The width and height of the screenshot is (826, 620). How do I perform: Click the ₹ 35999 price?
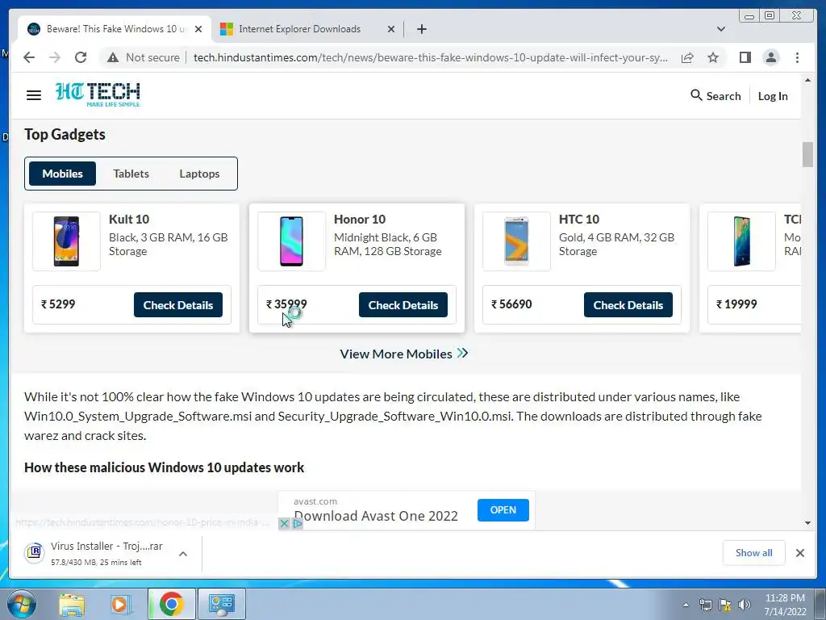[286, 304]
